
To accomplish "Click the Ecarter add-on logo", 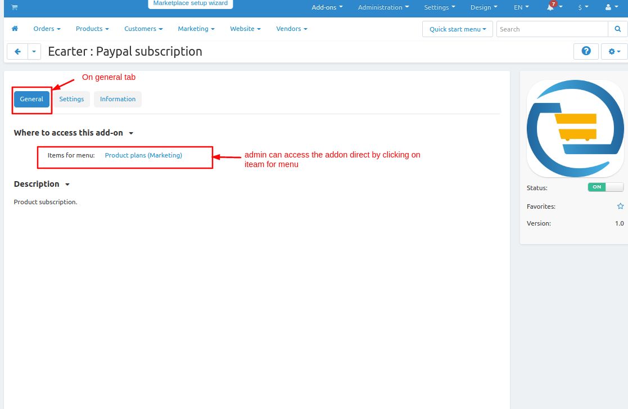I will [x=575, y=128].
